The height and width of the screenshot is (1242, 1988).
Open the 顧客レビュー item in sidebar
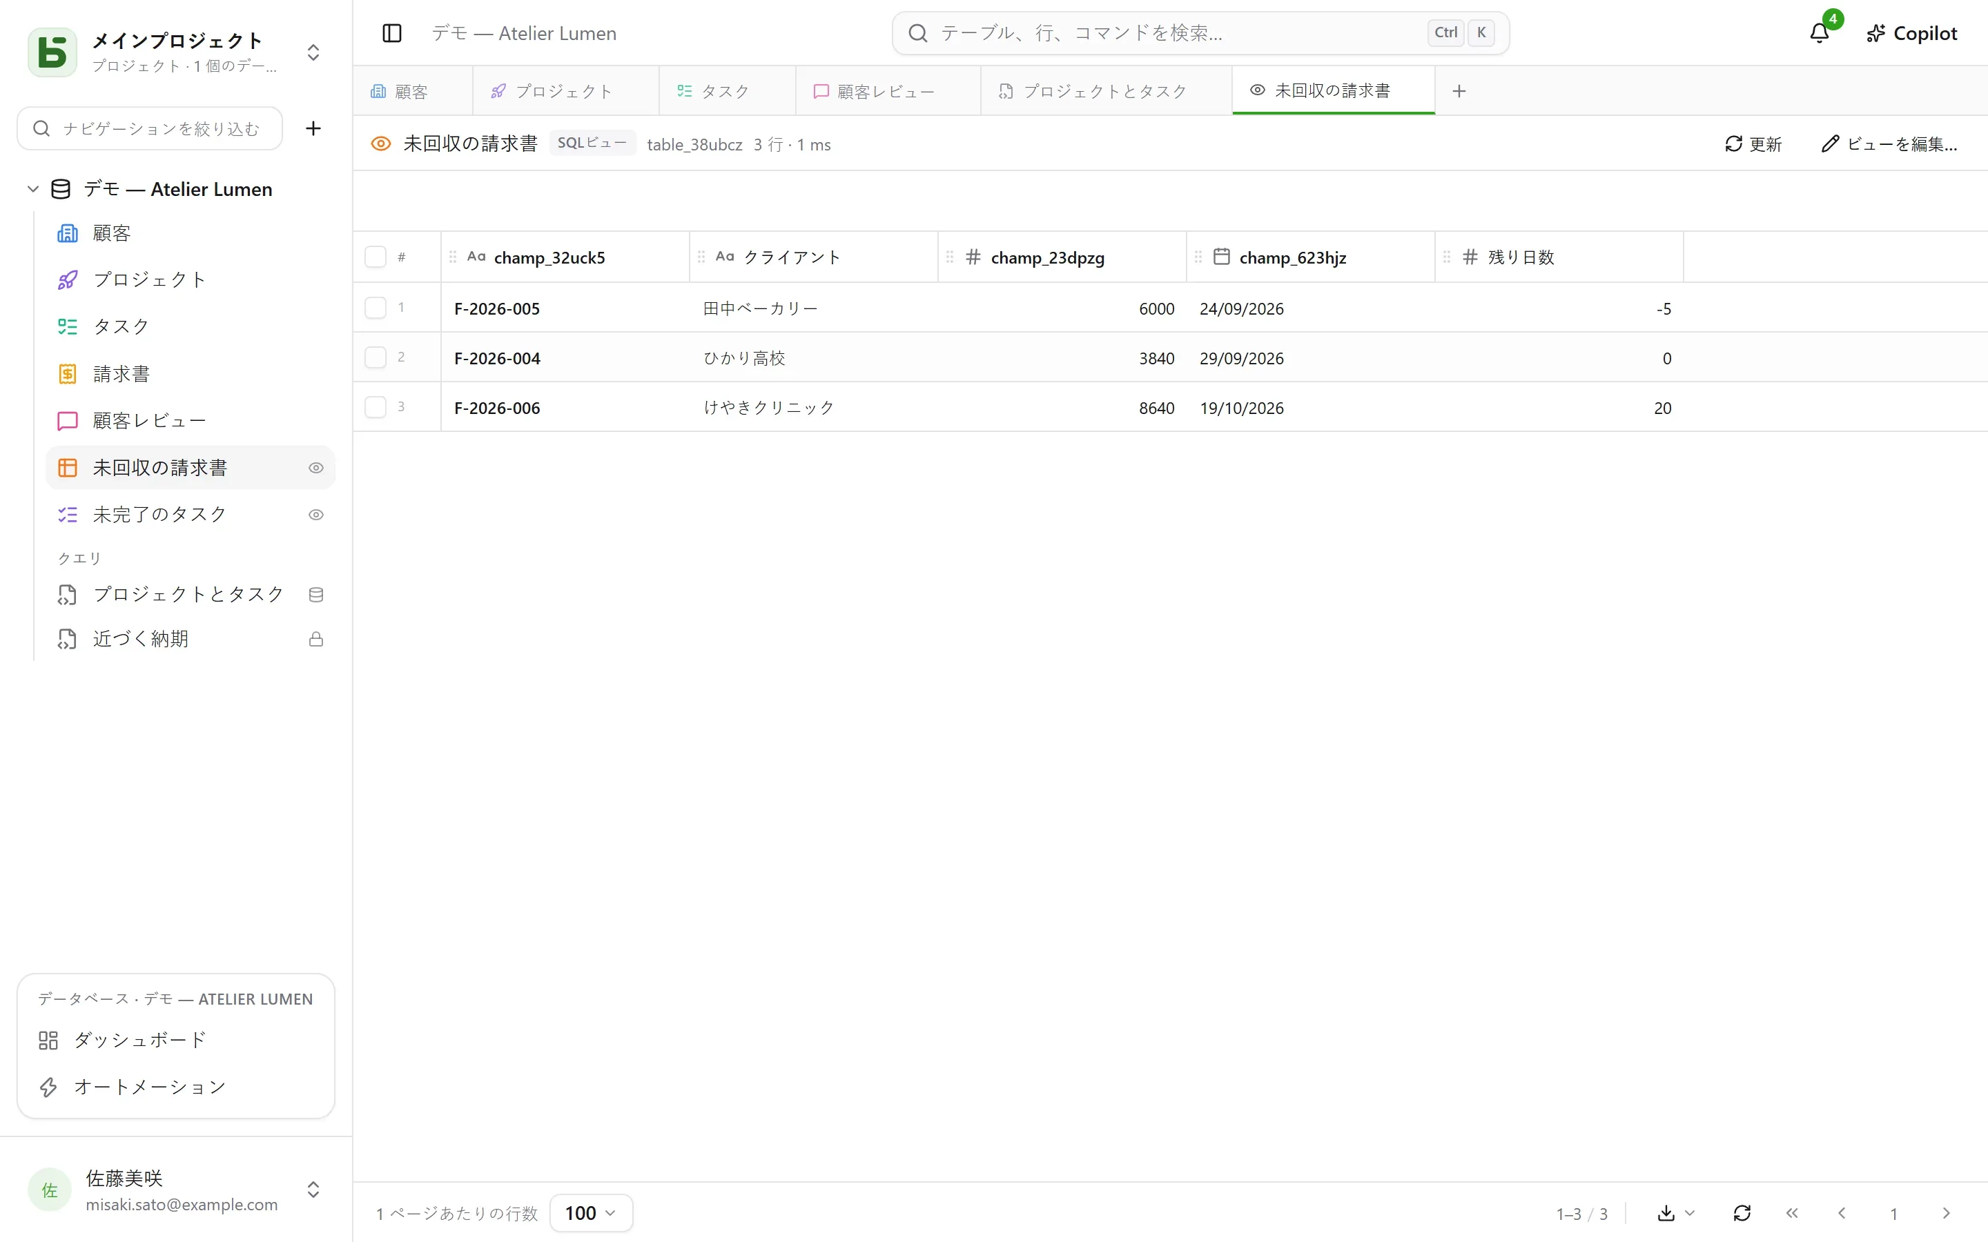(x=191, y=421)
